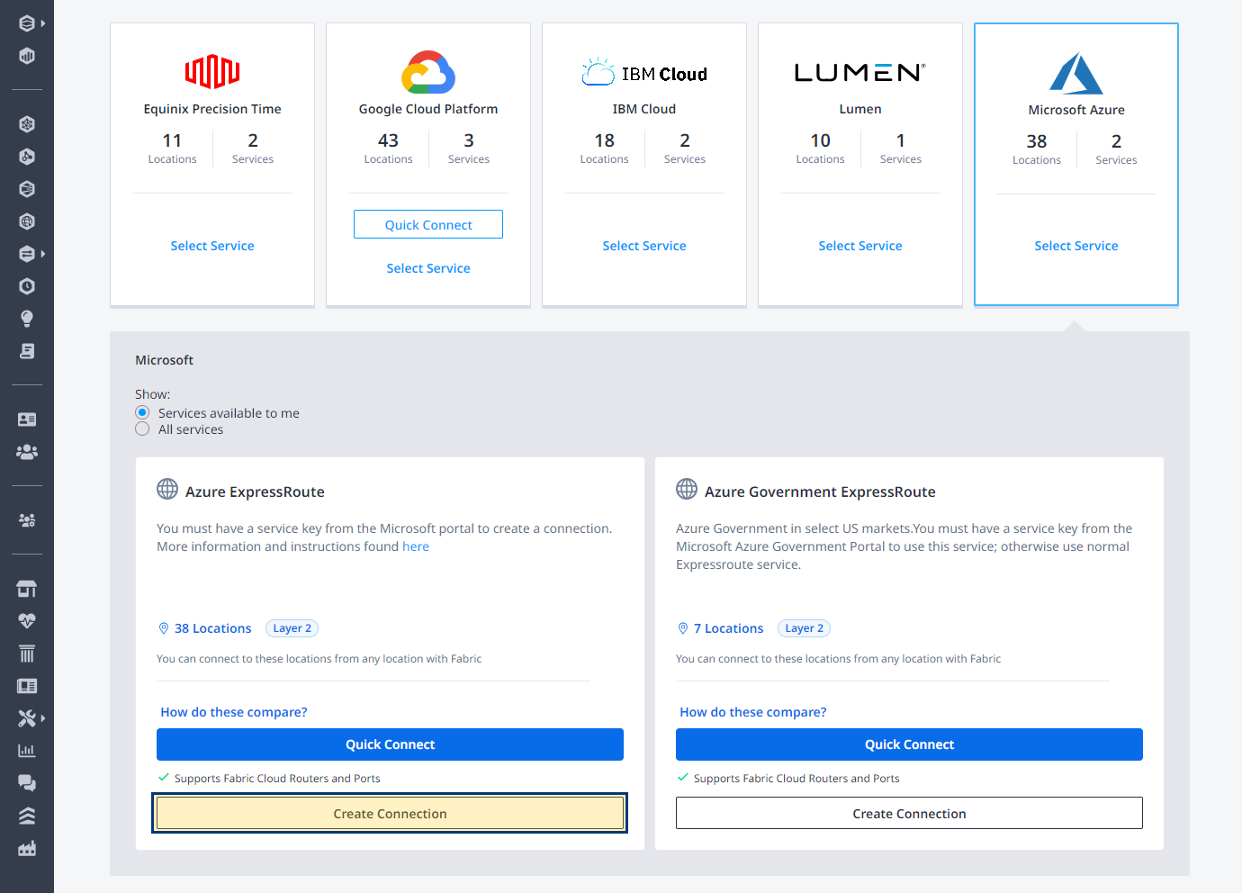Click the Equinix Precision Time logo
This screenshot has width=1242, height=893.
click(x=212, y=71)
